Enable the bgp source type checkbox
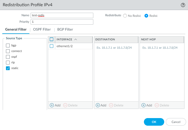Screen dimensions: 188x130 (8, 45)
